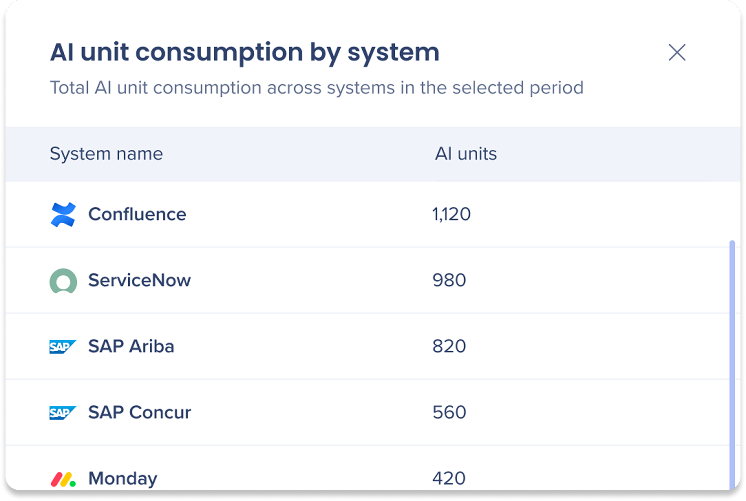Click the SAP Ariba logo icon
The image size is (746, 501).
(x=63, y=347)
